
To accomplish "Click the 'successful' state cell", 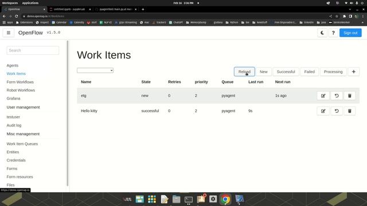I will pyautogui.click(x=150, y=111).
